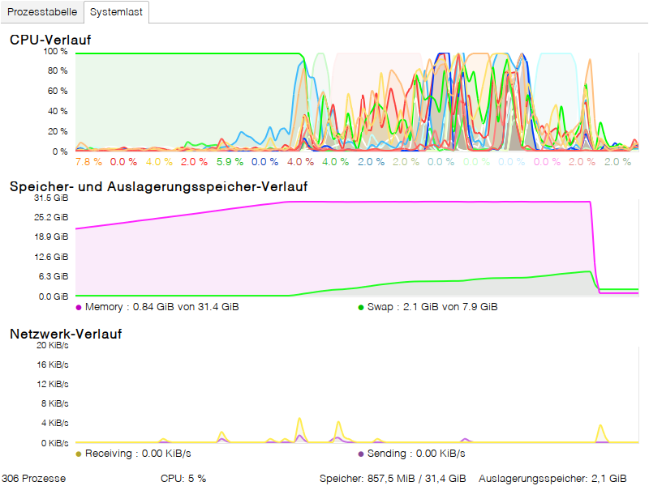Click the 25.2 GiB memory axis label
The width and height of the screenshot is (649, 486).
pos(51,217)
